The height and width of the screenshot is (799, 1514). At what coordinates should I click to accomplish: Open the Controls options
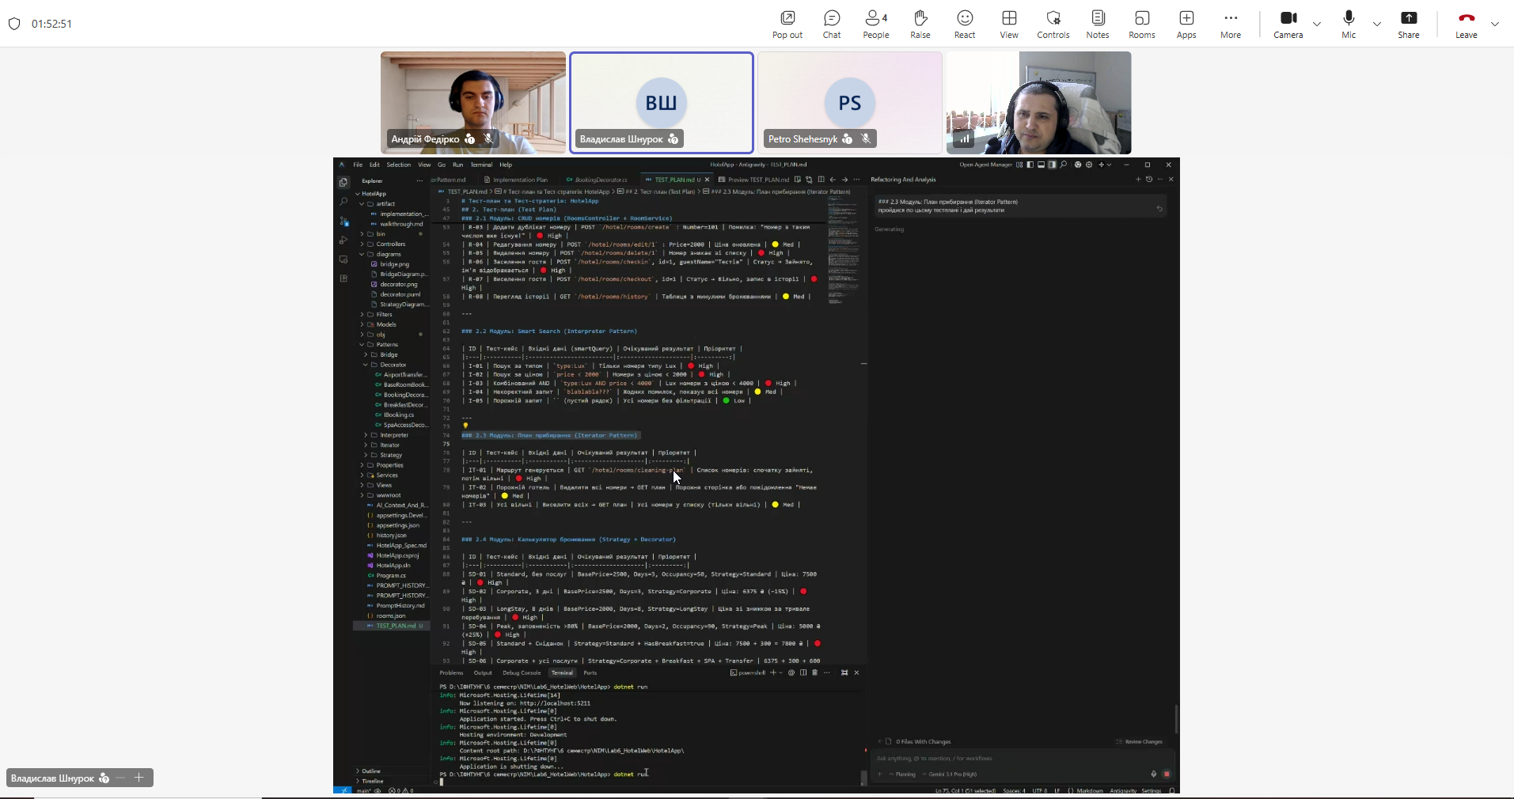coord(1053,24)
